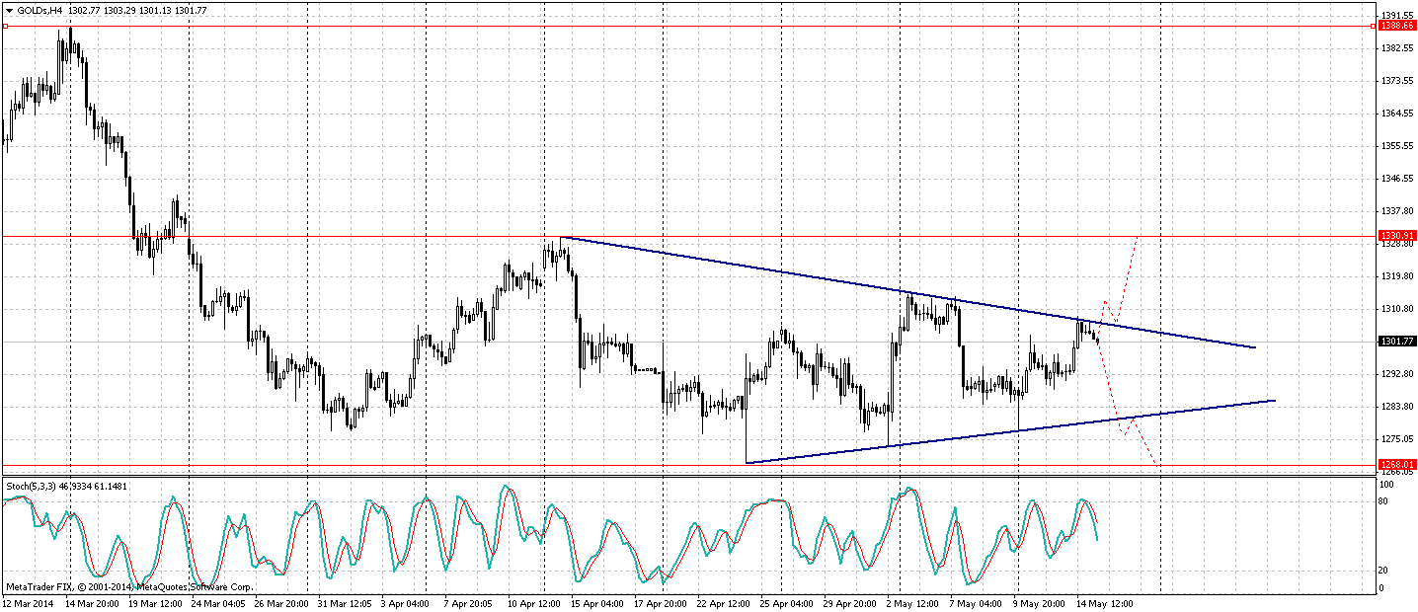
Task: Select the red 1268.01 price label
Action: coord(1396,465)
